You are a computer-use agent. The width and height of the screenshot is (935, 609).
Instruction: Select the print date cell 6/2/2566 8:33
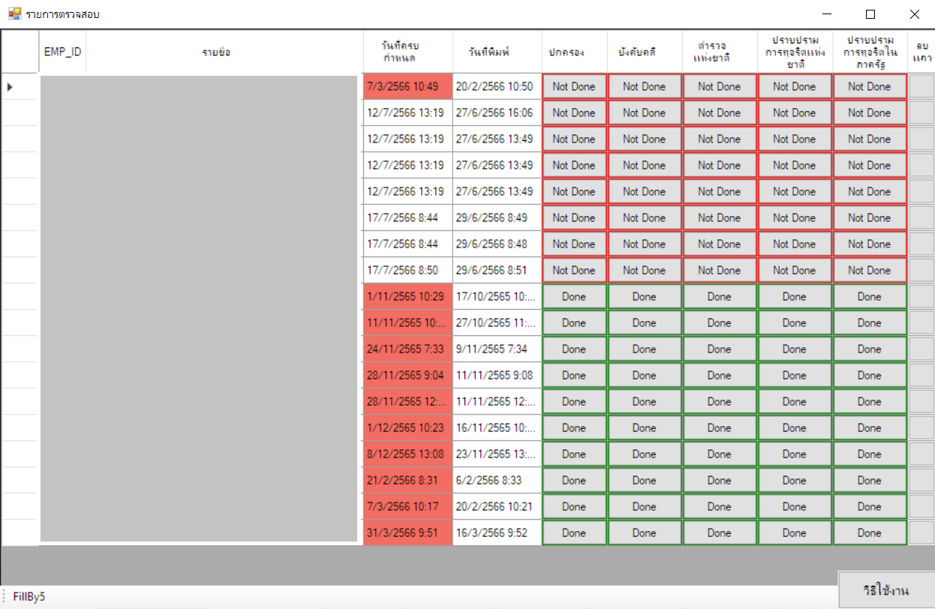point(496,481)
